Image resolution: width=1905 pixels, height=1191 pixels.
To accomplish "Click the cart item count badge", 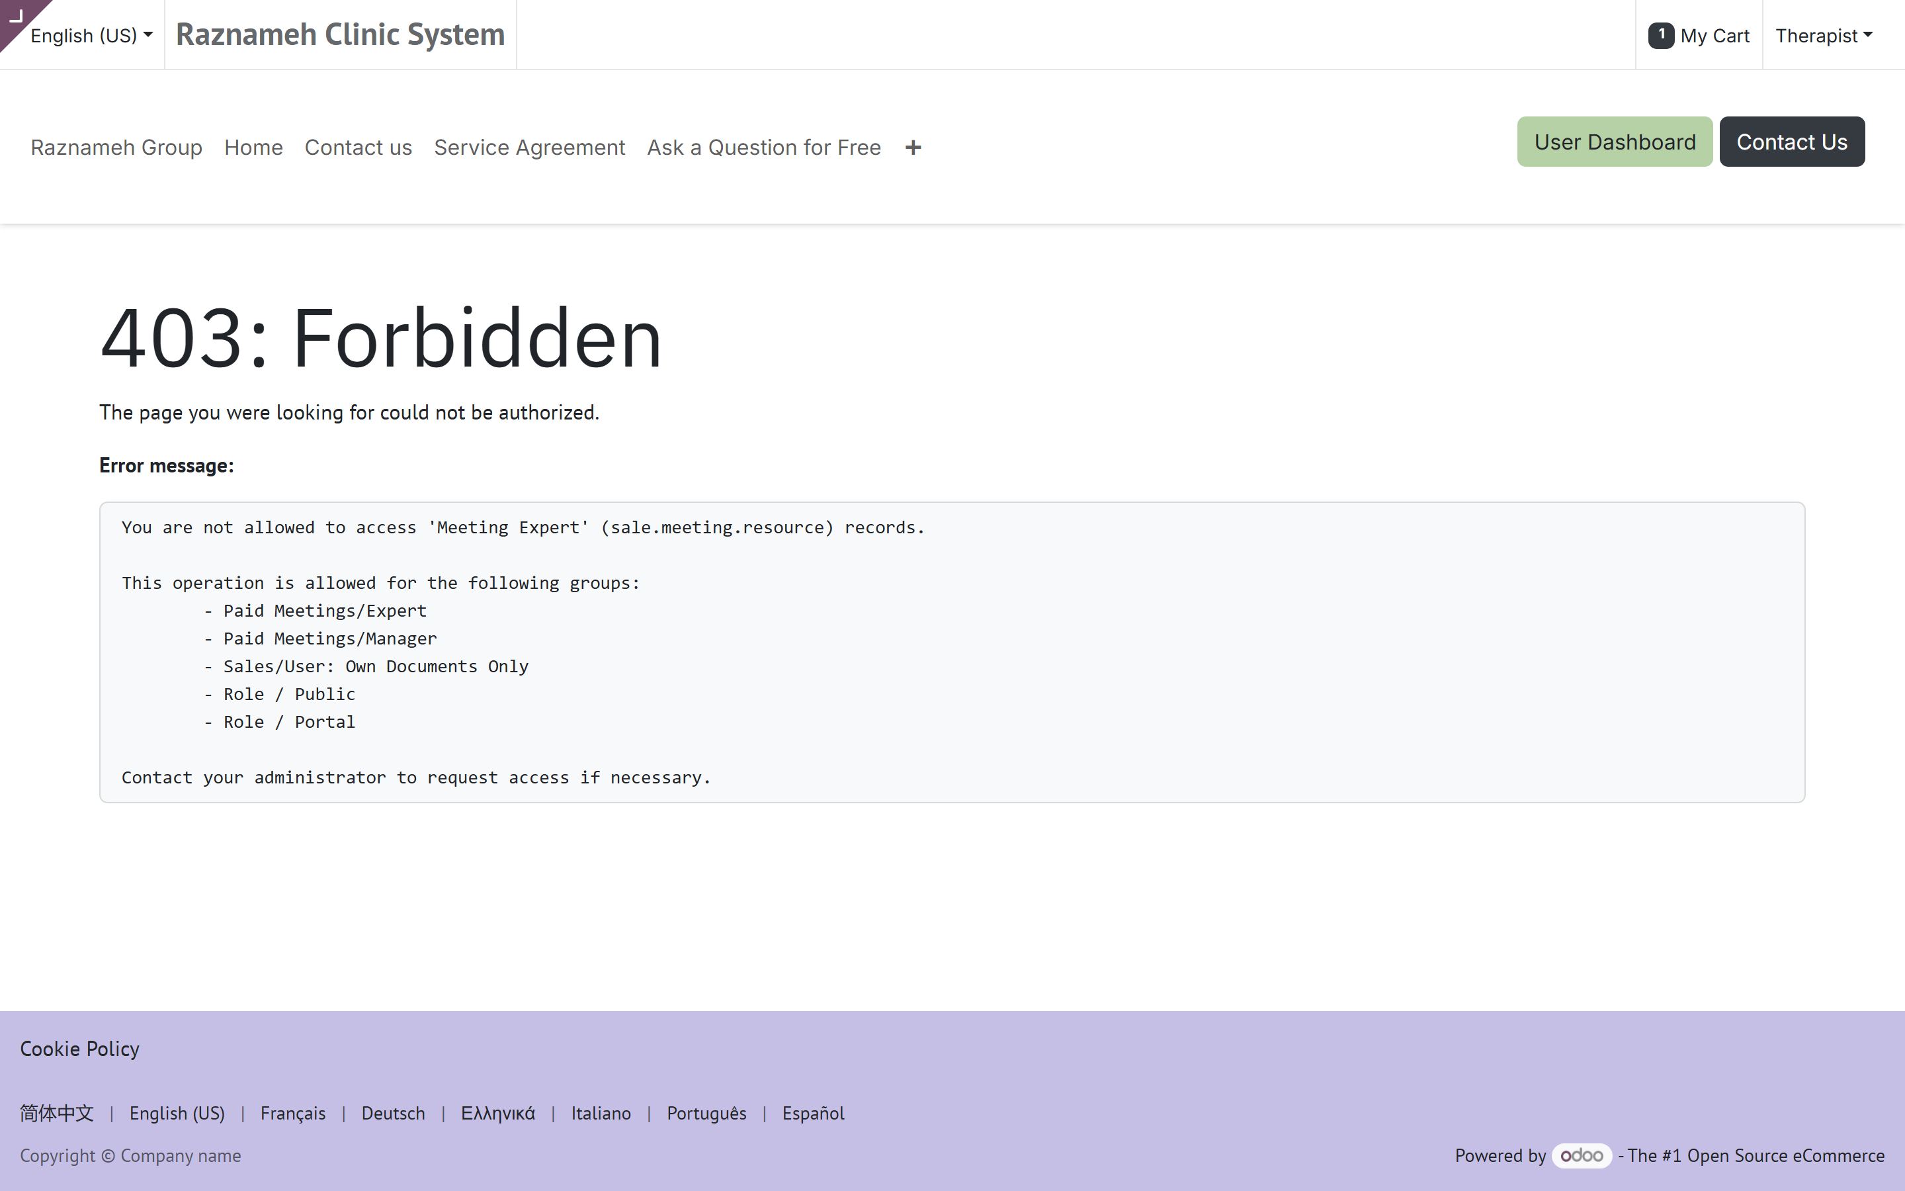I will [1661, 36].
